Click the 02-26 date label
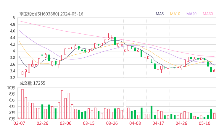Image resolution: width=219 pixels, height=130 pixels. click(x=42, y=123)
